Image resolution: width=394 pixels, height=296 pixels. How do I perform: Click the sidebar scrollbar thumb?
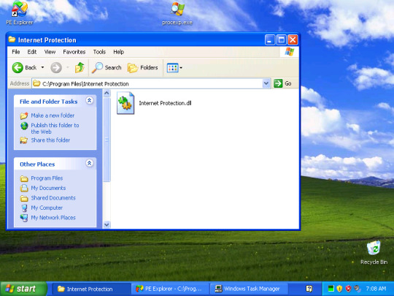point(107,140)
